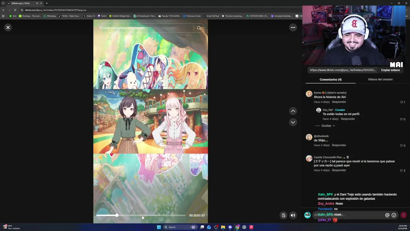Open the HATSUNE MIKU bookmark
Viewport: 410px width, 231px height.
coord(257,16)
